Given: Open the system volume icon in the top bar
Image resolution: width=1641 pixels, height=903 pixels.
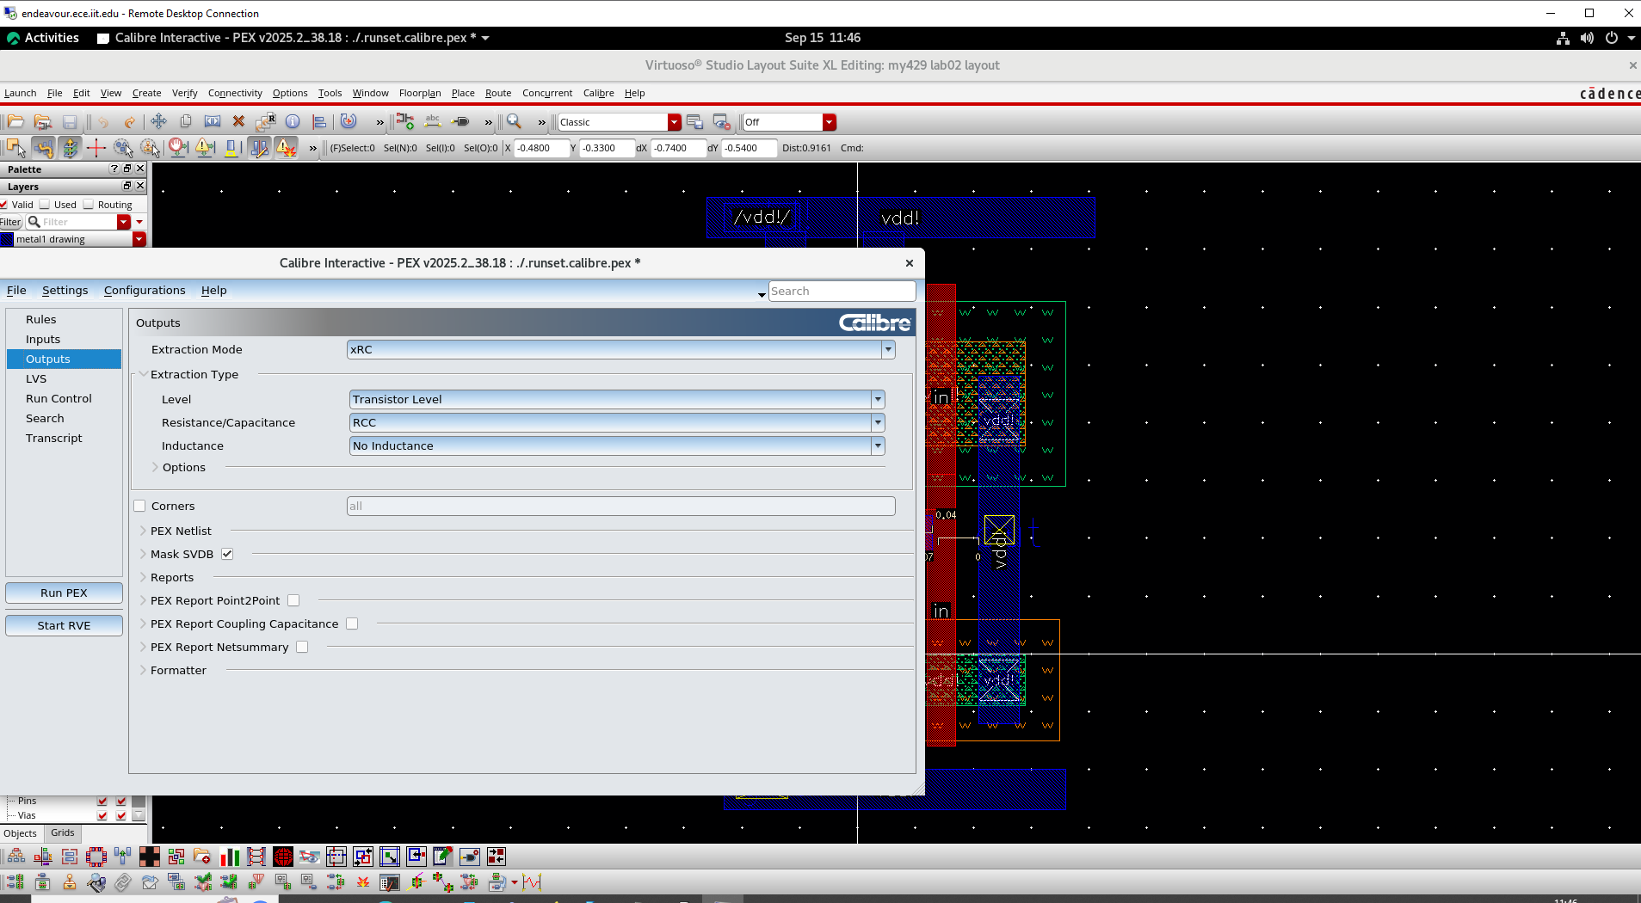Looking at the screenshot, I should pyautogui.click(x=1587, y=38).
